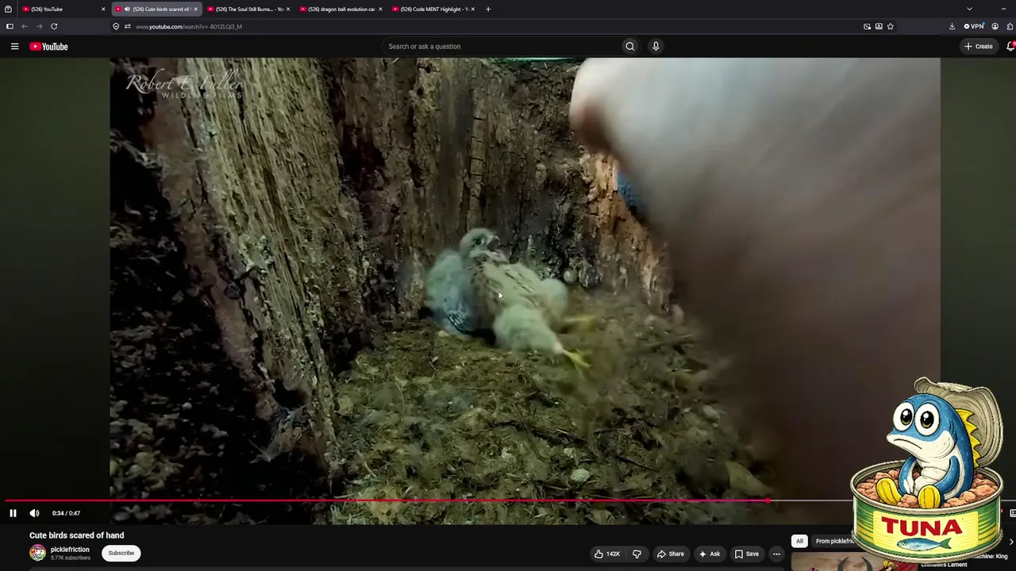Switch to The Soul Still Burns tab
1016x571 pixels.
(x=248, y=9)
